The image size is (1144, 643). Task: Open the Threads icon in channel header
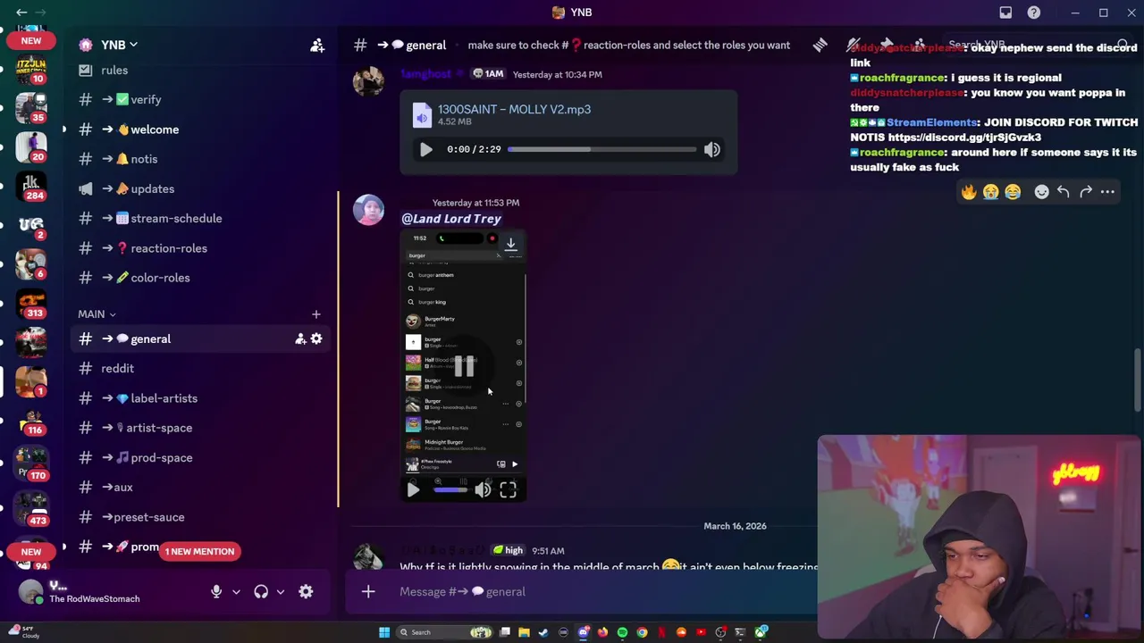coord(820,45)
